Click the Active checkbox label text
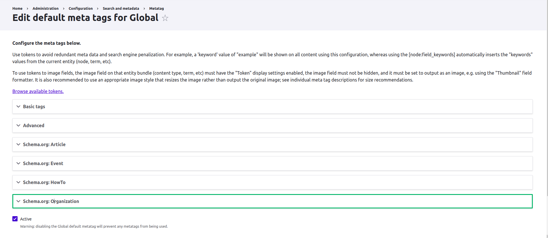The height and width of the screenshot is (238, 548). pyautogui.click(x=26, y=219)
